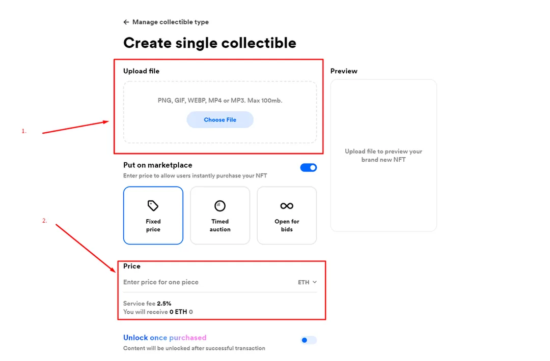
Task: Choose the Timed auction text label
Action: coord(220,225)
